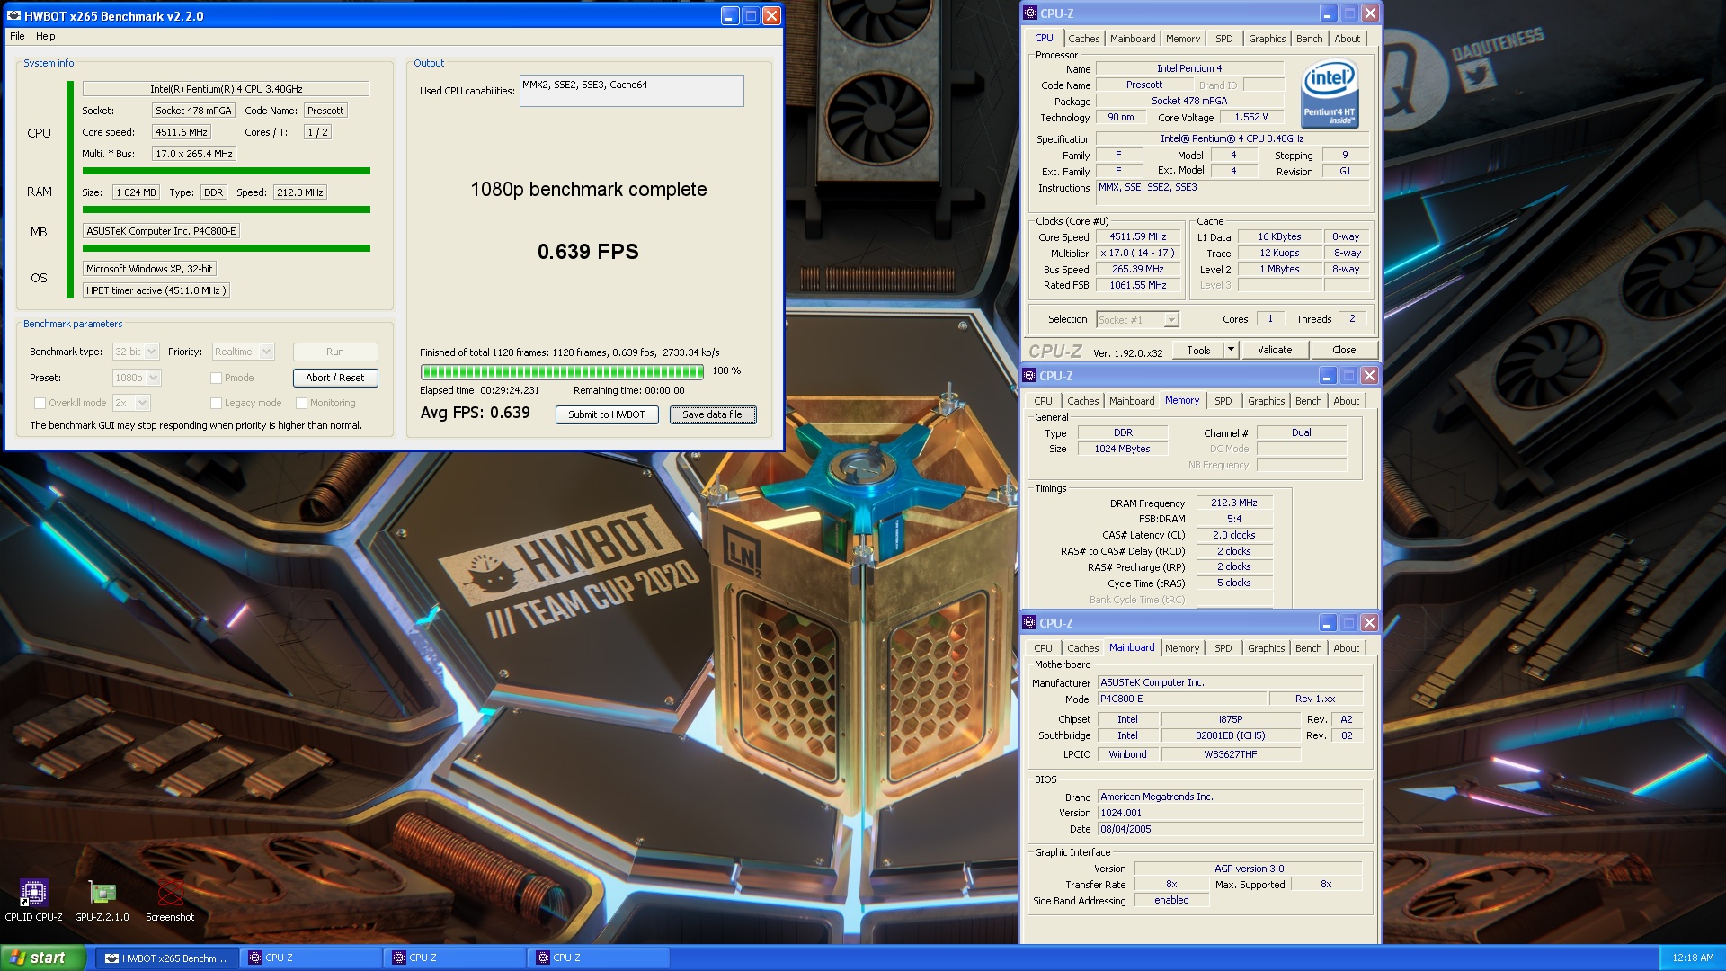This screenshot has width=1726, height=971.
Task: Click the disabled Run button
Action: 335,352
